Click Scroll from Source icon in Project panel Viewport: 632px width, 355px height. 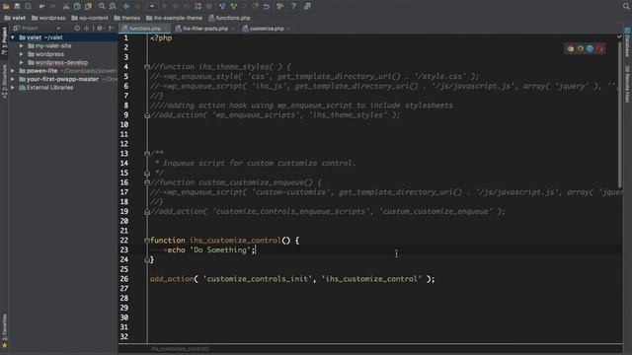tap(77, 29)
